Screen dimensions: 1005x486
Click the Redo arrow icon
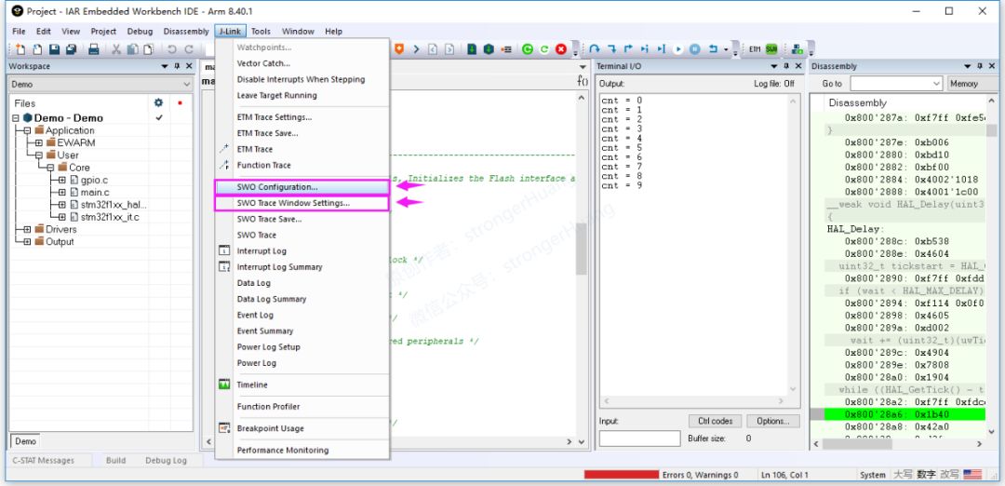(189, 49)
